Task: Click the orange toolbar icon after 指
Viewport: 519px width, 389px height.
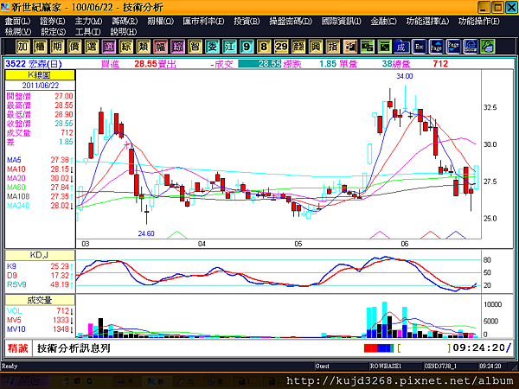Action: point(349,47)
